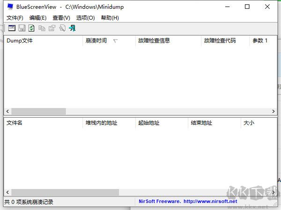The image size is (281, 210).
Task: Sort by the 结束地址 column header
Action: click(x=214, y=123)
